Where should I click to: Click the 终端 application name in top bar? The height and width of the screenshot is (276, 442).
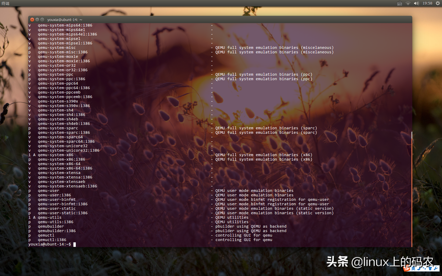coord(6,3)
